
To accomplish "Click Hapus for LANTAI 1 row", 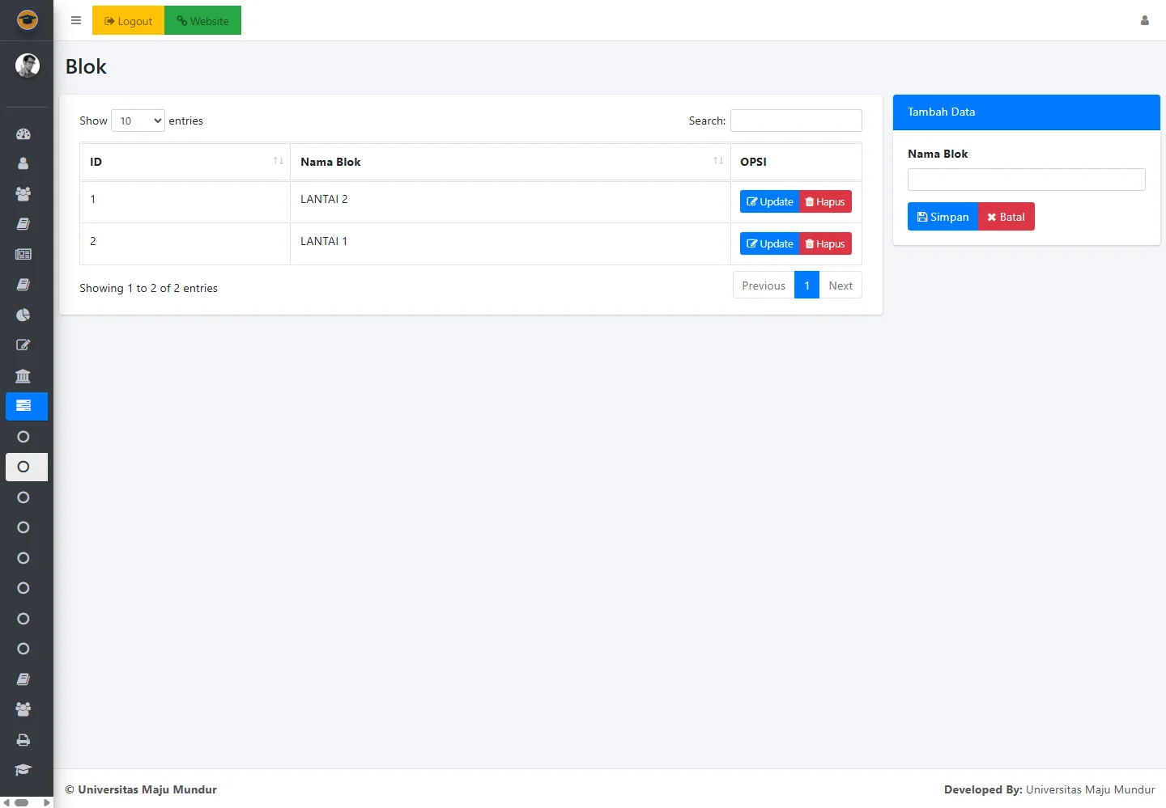I will (x=825, y=244).
